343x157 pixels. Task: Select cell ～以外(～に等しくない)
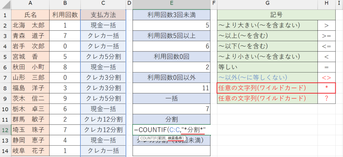point(267,78)
